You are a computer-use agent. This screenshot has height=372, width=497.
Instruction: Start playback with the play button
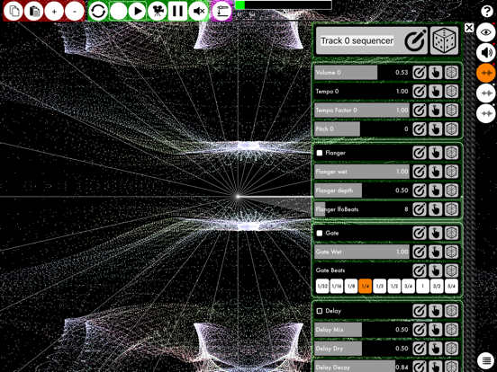pos(137,11)
